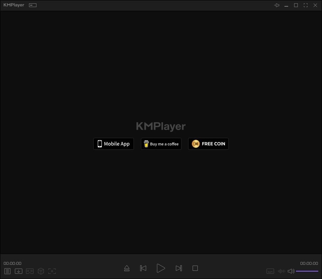Enable VR playback mode
This screenshot has height=279, width=322.
click(x=30, y=271)
